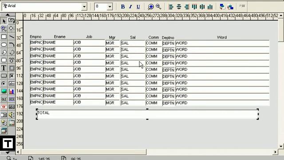Screen dimensions: 284x160
Task: Select the Line drawing tool
Action: 12,36
